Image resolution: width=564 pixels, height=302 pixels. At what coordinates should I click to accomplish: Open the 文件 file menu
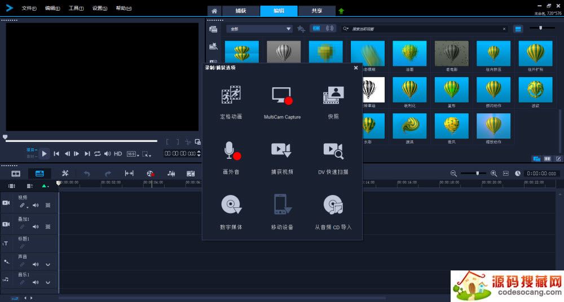pos(29,8)
